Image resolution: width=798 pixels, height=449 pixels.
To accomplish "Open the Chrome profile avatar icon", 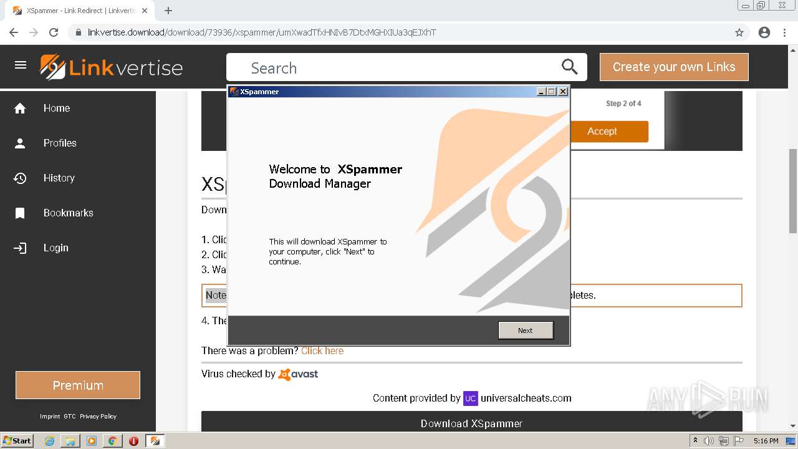I will pyautogui.click(x=764, y=32).
